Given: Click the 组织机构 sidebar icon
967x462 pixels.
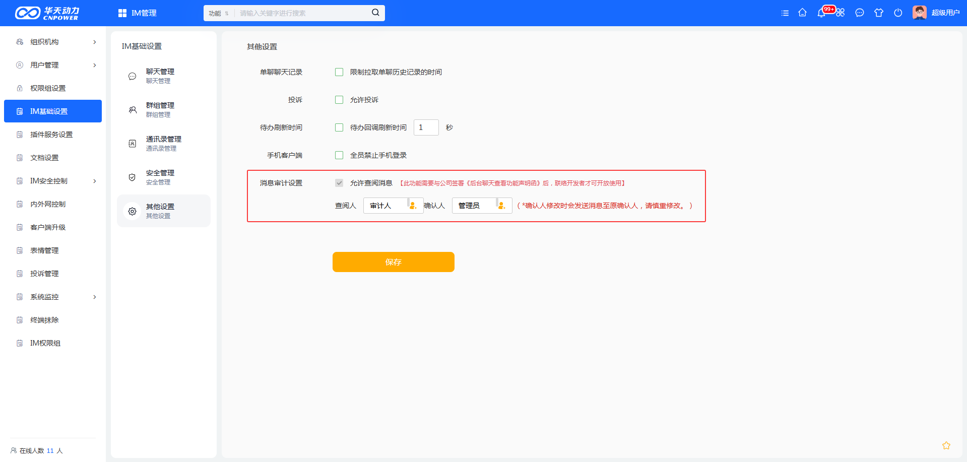Looking at the screenshot, I should pos(20,42).
